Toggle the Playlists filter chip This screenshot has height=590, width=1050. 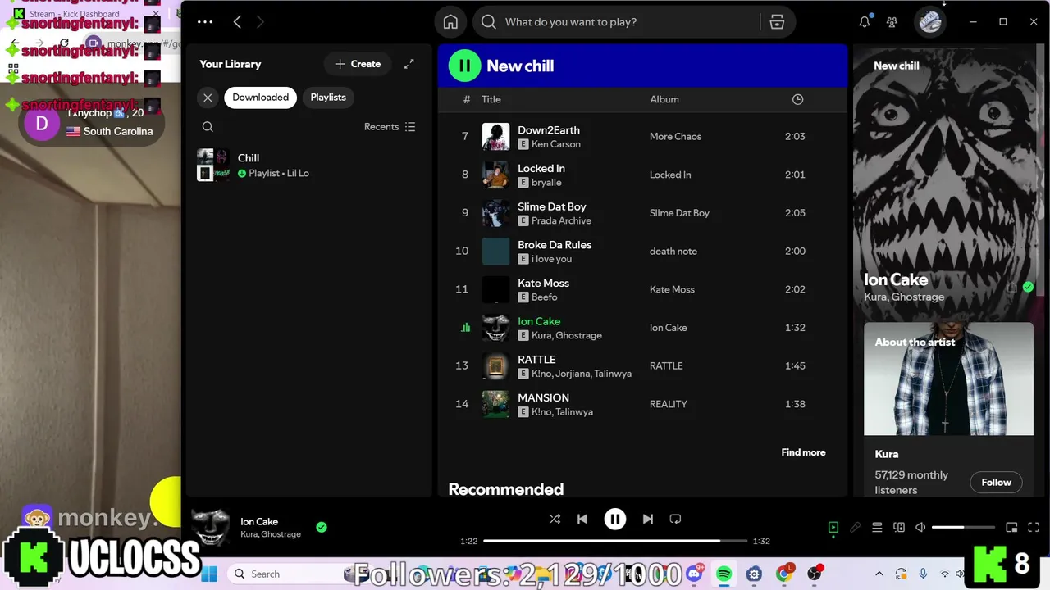point(328,98)
